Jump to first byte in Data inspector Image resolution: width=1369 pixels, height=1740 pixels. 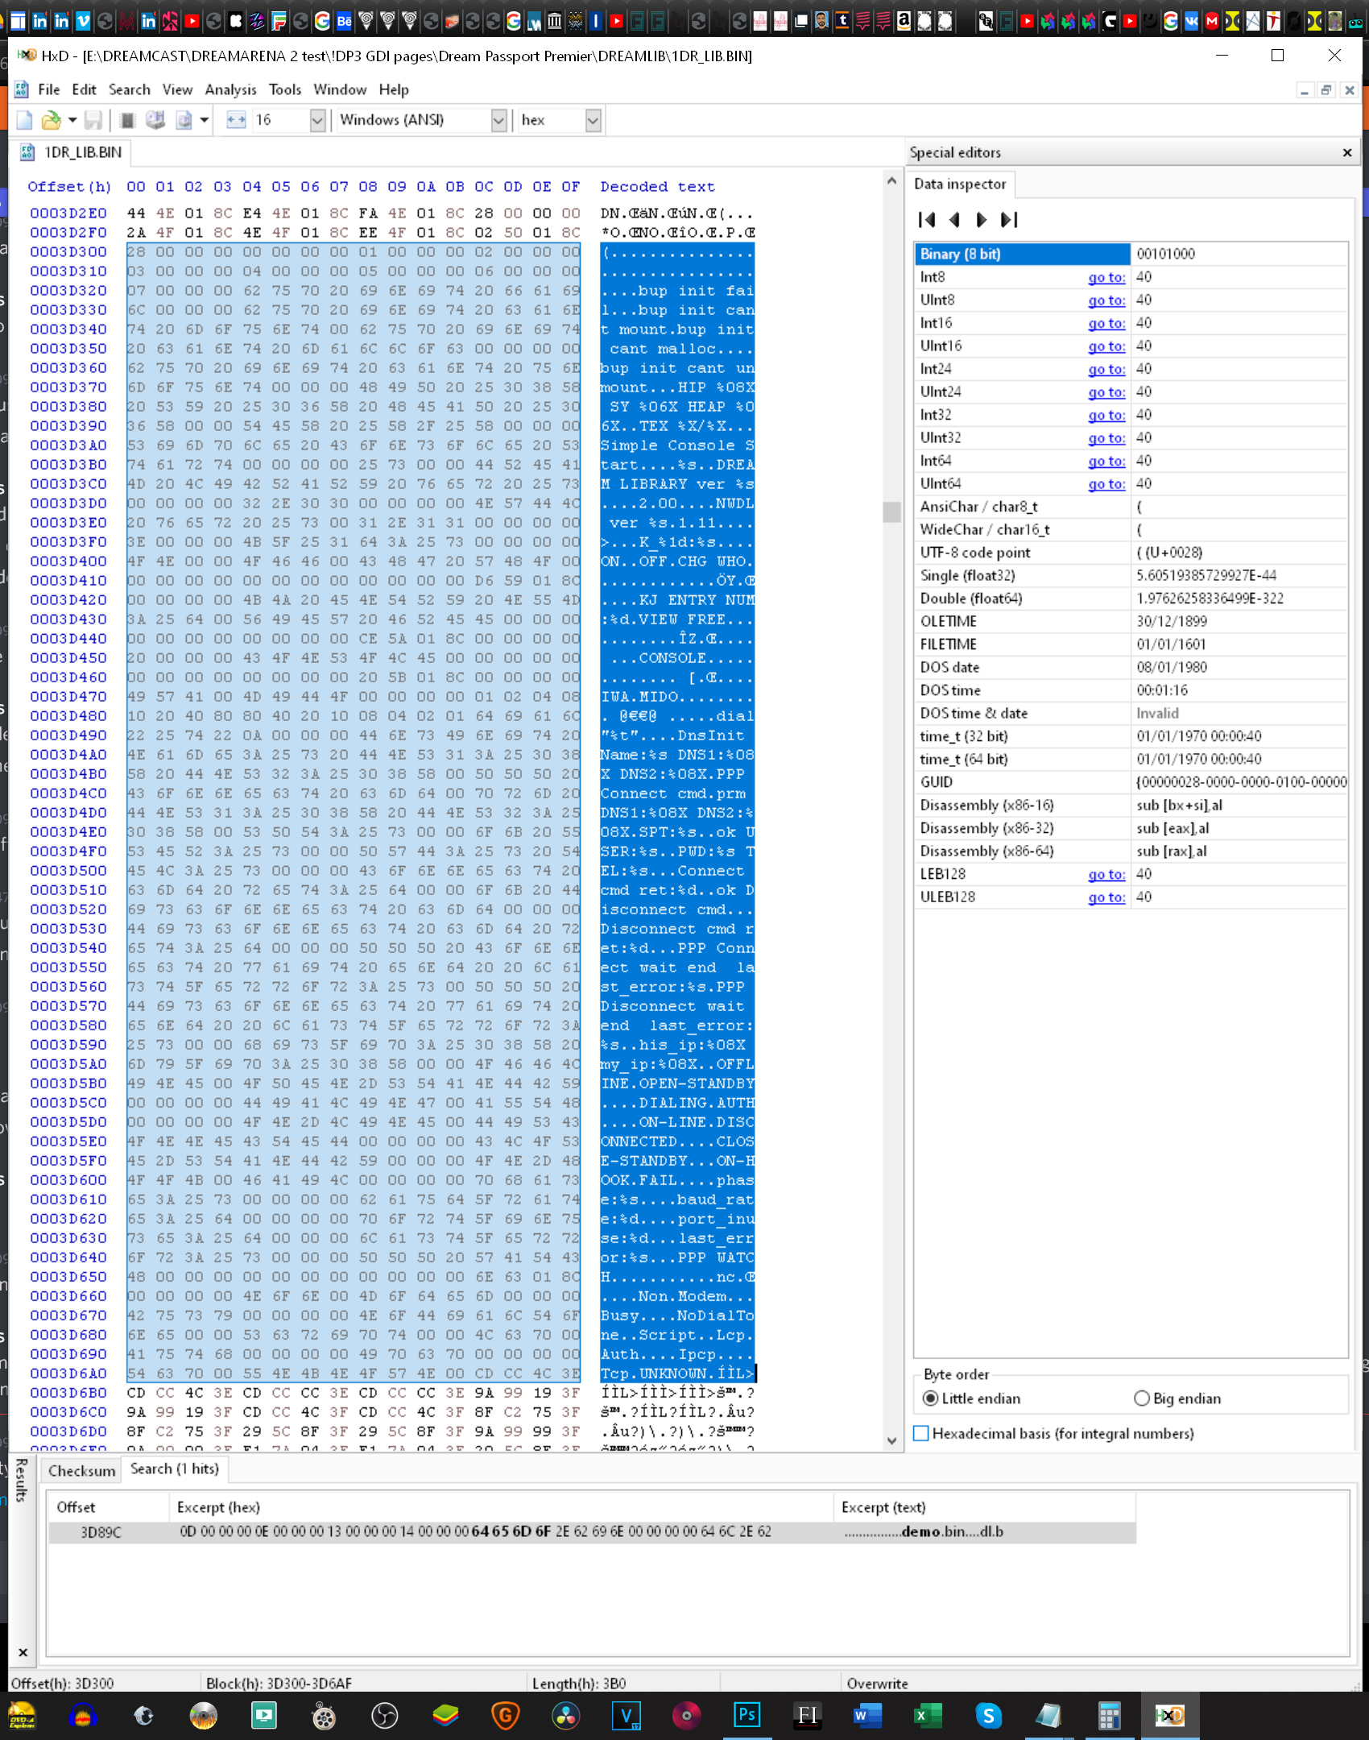click(927, 220)
